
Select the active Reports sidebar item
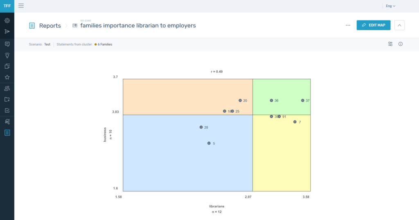tap(7, 133)
